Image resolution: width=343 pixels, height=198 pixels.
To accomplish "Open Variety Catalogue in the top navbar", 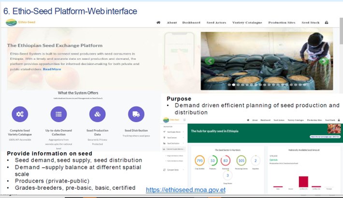I will (247, 23).
